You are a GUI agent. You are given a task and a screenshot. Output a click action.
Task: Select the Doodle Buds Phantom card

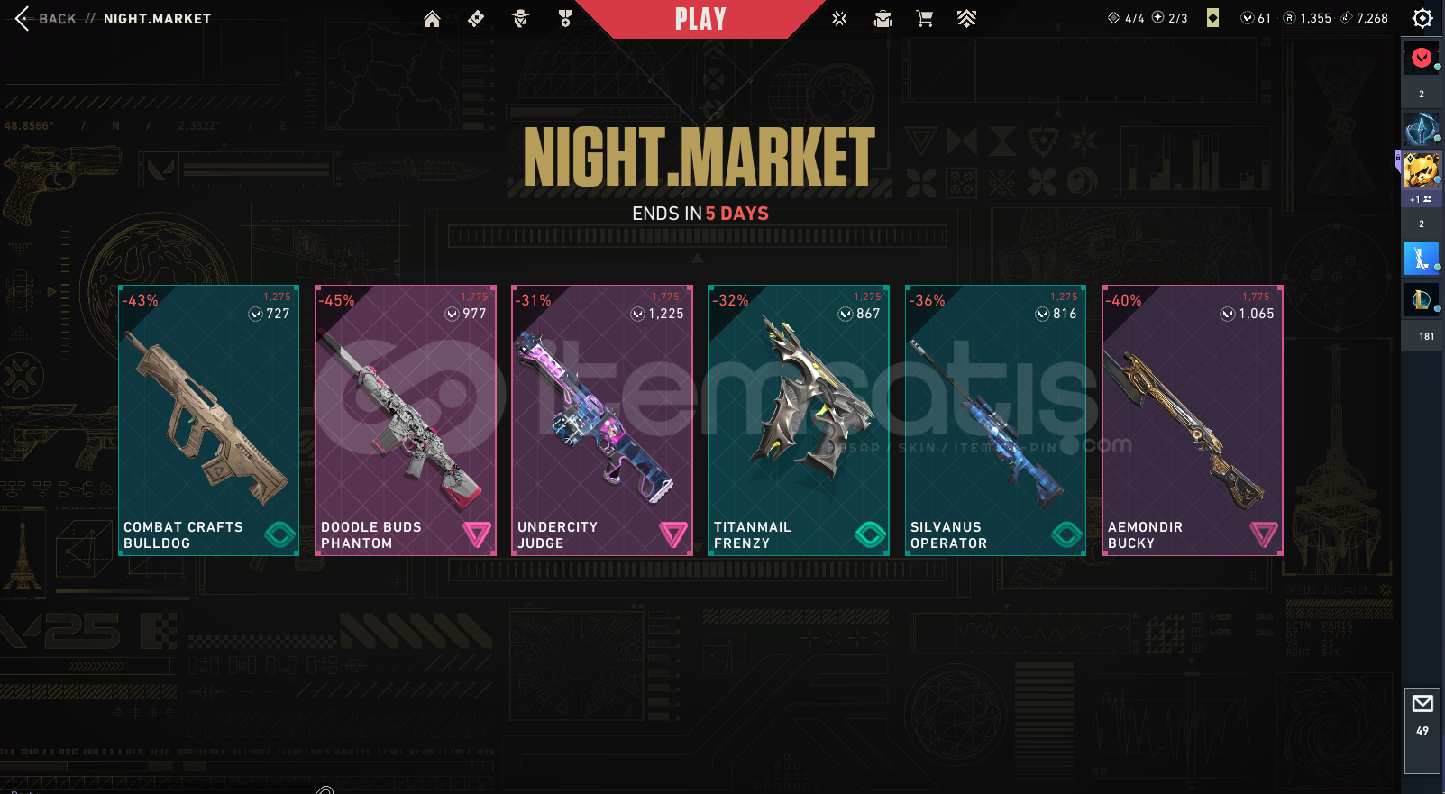(x=406, y=420)
